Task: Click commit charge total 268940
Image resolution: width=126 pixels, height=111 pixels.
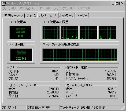Action: pos(54,89)
